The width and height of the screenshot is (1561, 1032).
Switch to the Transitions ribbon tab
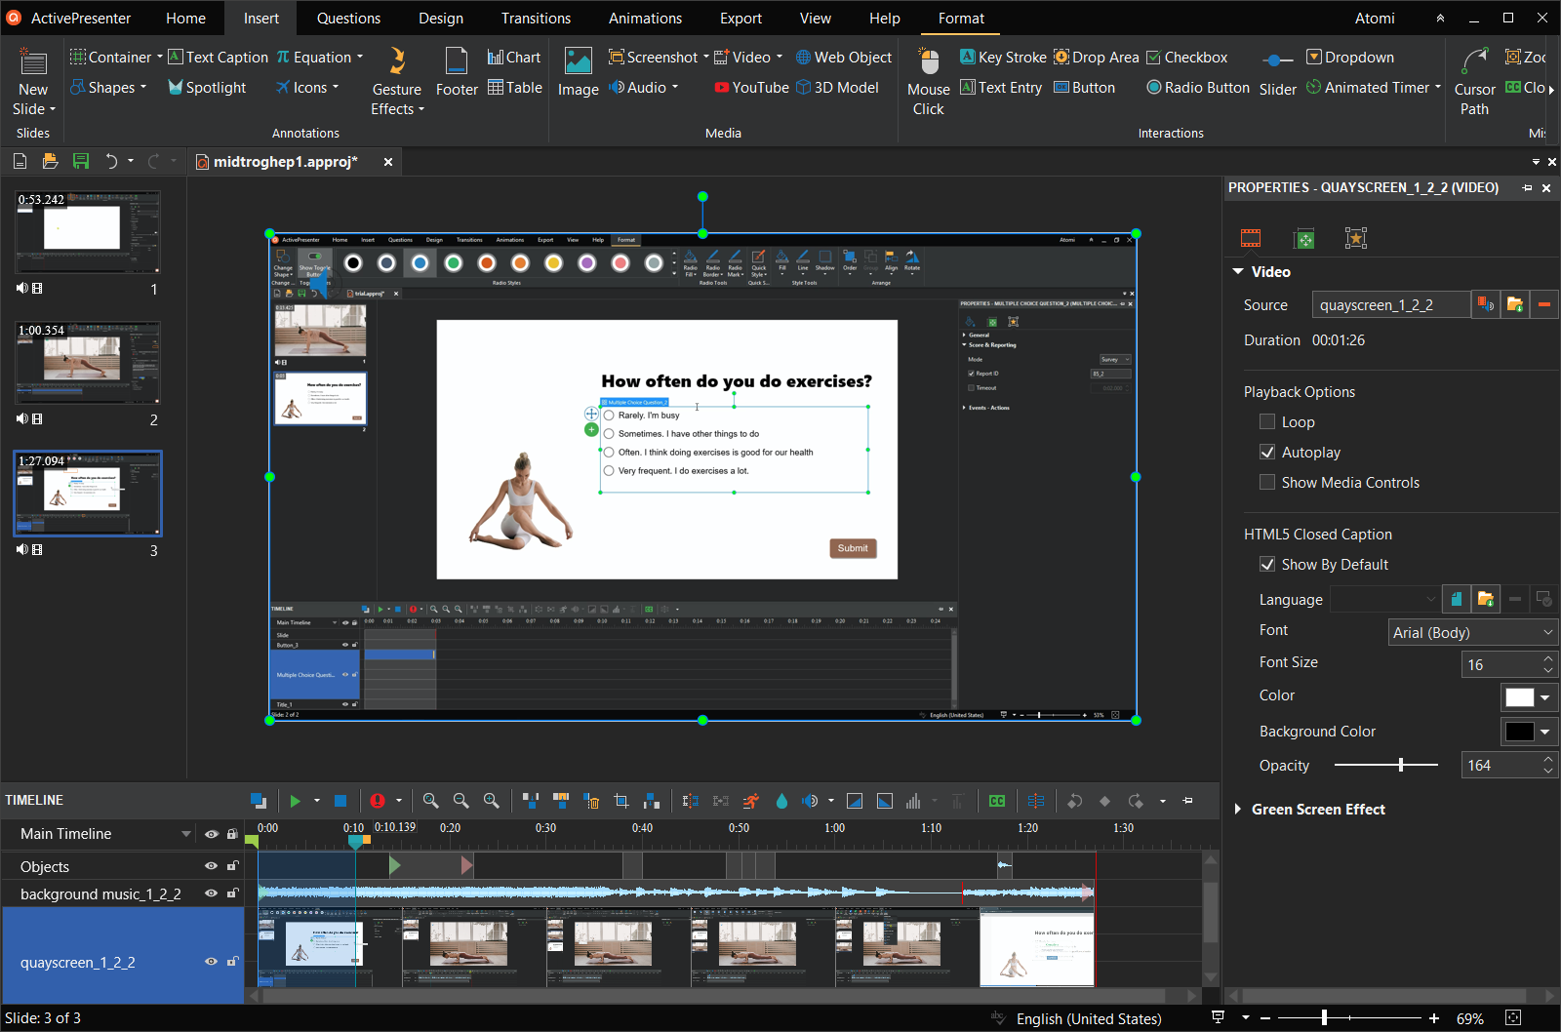coord(536,18)
